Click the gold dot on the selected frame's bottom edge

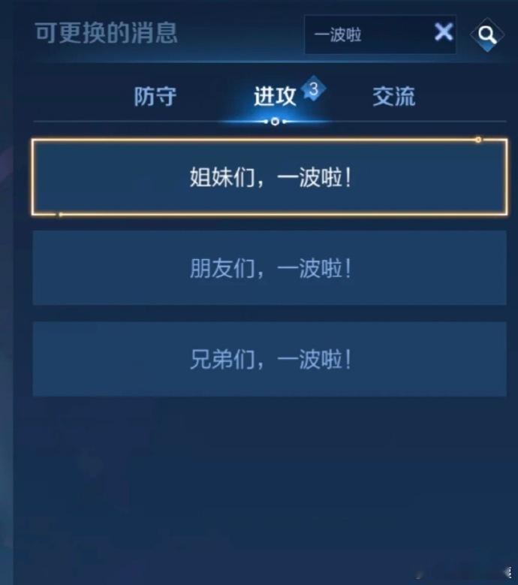tap(60, 215)
